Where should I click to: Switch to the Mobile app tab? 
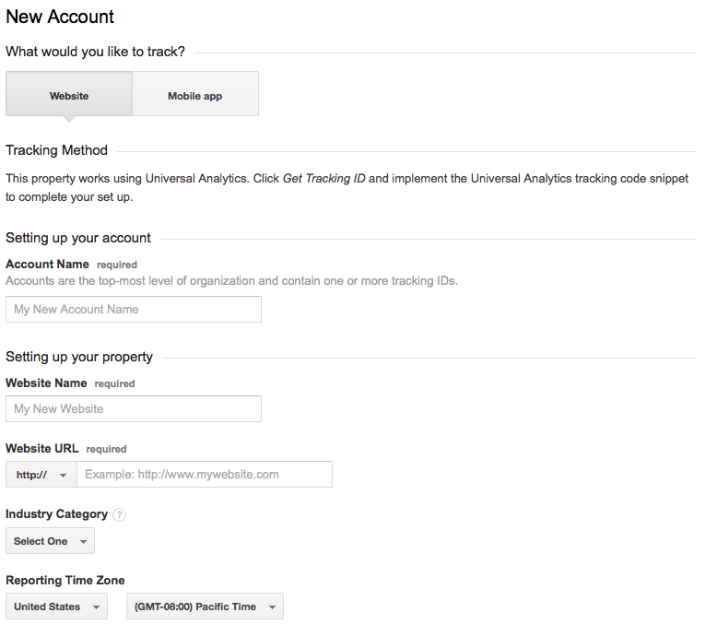point(194,95)
